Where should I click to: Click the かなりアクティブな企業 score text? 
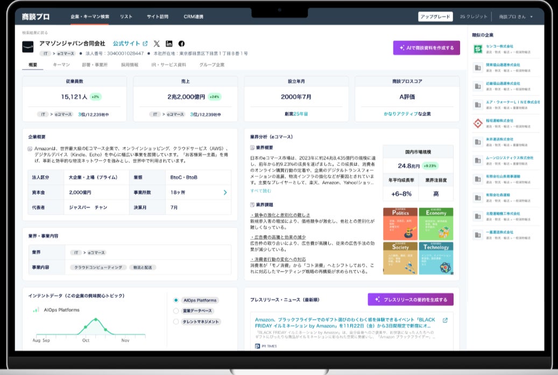(407, 114)
